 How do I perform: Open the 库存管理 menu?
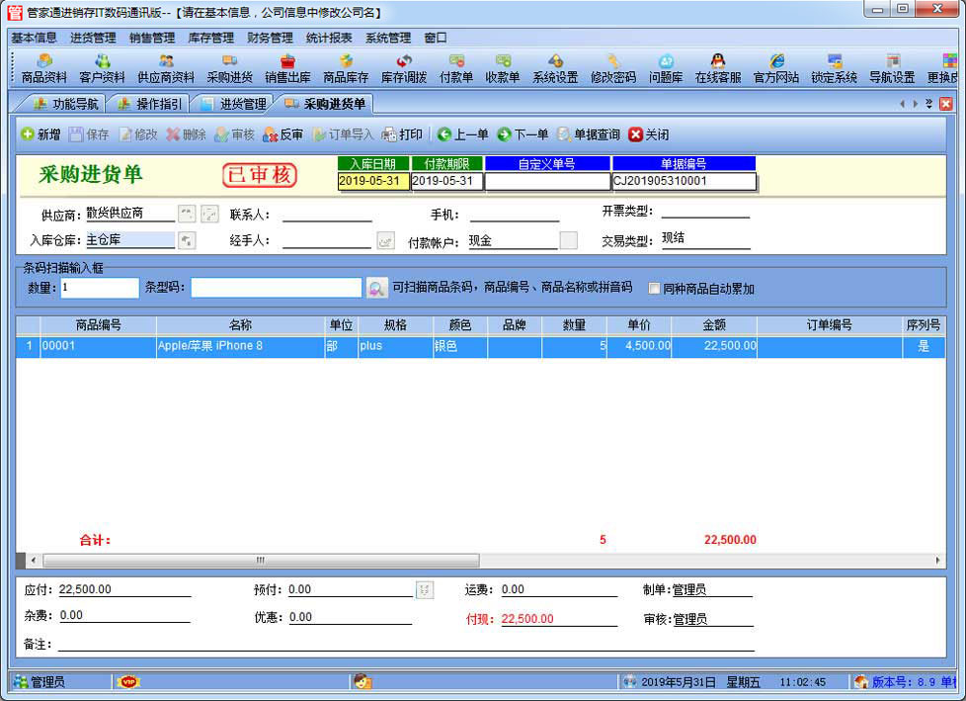[x=210, y=38]
